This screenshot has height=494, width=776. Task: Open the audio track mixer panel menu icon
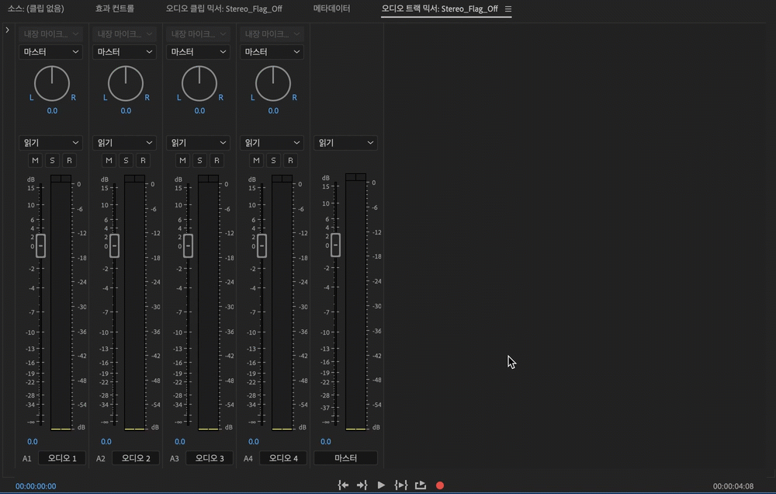point(508,9)
